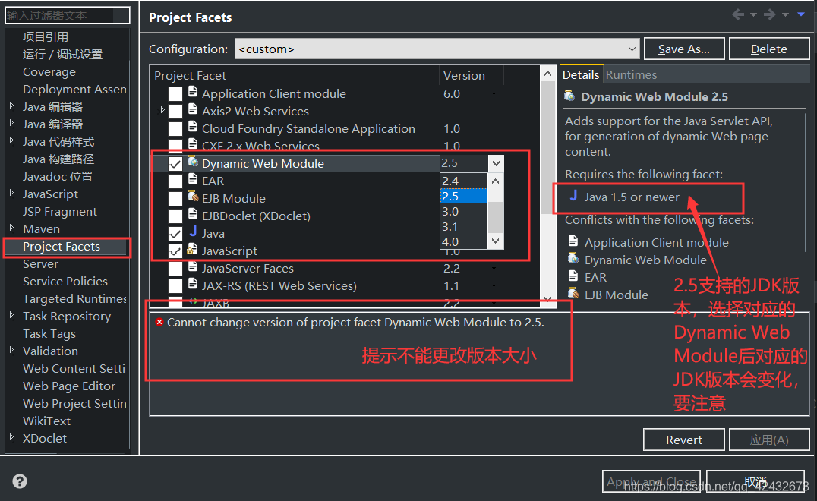Image resolution: width=817 pixels, height=501 pixels.
Task: Click the JAX-RS facet icon
Action: (193, 285)
